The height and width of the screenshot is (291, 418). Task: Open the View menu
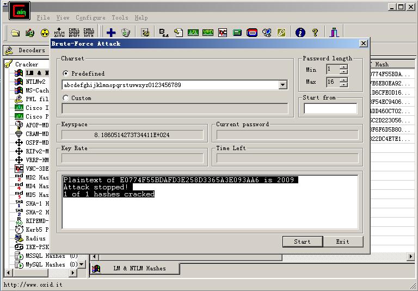[x=63, y=17]
